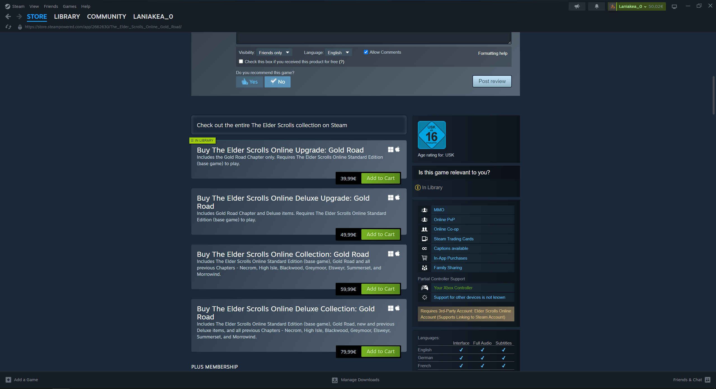
Task: Switch to the STORE tab
Action: 37,17
